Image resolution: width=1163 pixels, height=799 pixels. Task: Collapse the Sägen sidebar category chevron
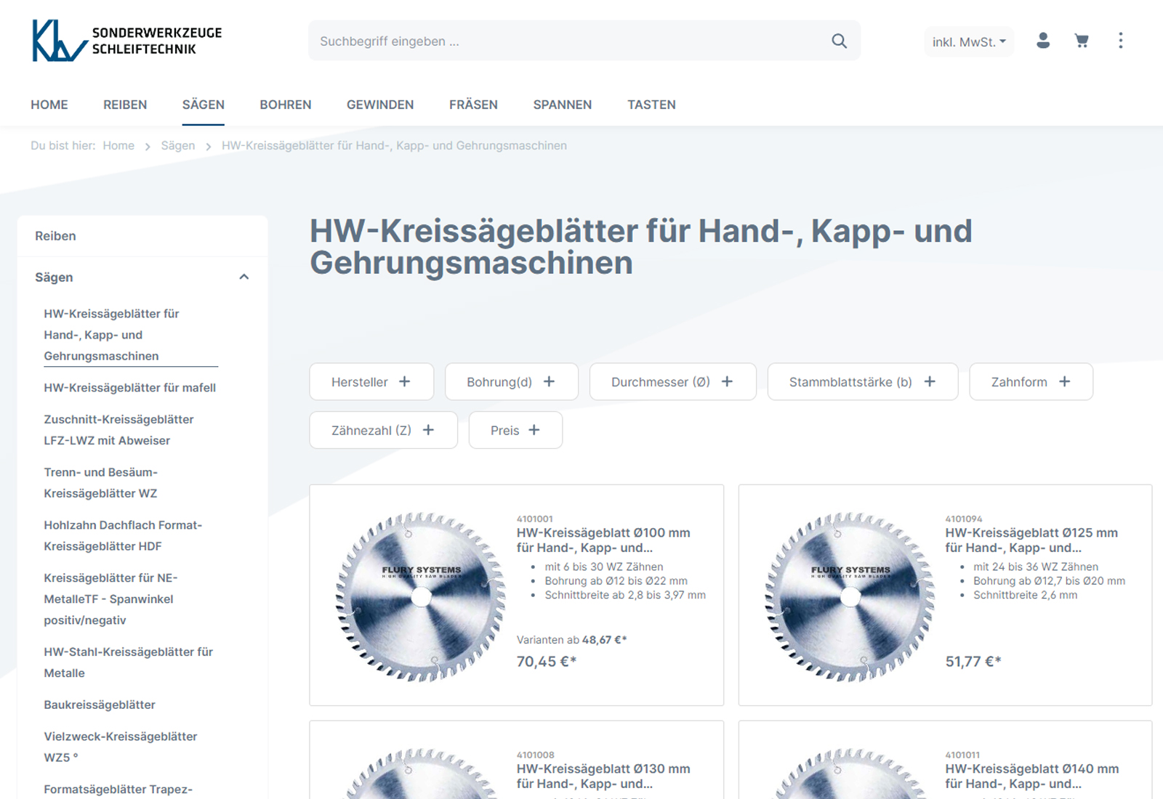(244, 277)
